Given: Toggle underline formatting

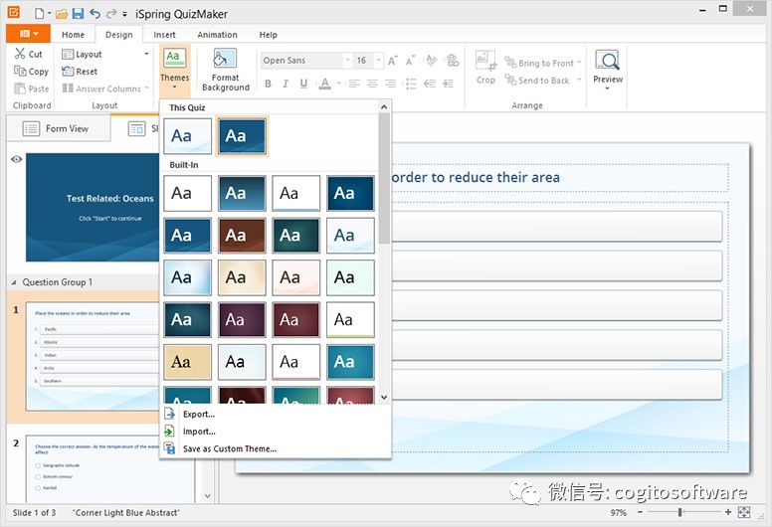Looking at the screenshot, I should (x=303, y=84).
